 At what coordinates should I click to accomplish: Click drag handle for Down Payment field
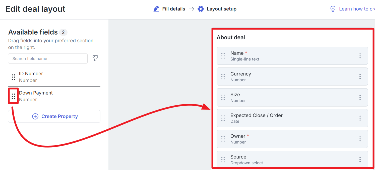(x=14, y=96)
